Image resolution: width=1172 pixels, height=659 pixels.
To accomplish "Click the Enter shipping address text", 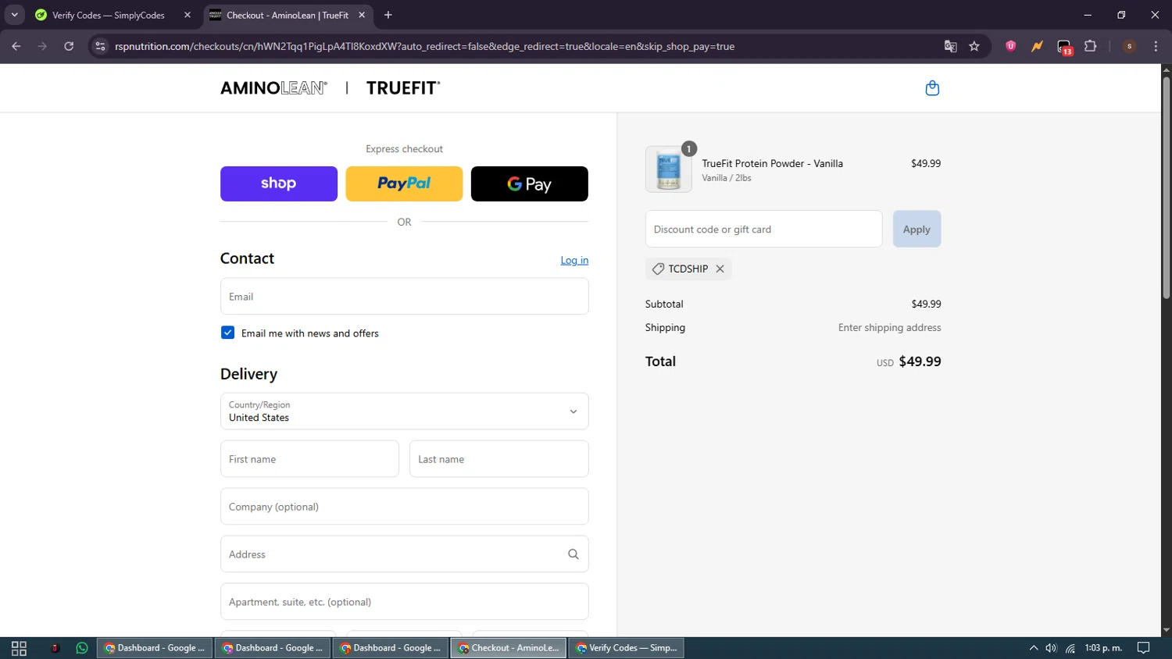I will click(x=889, y=328).
